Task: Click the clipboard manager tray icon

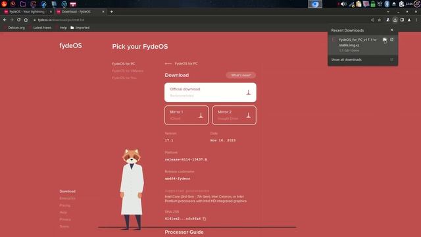Action: point(359,4)
